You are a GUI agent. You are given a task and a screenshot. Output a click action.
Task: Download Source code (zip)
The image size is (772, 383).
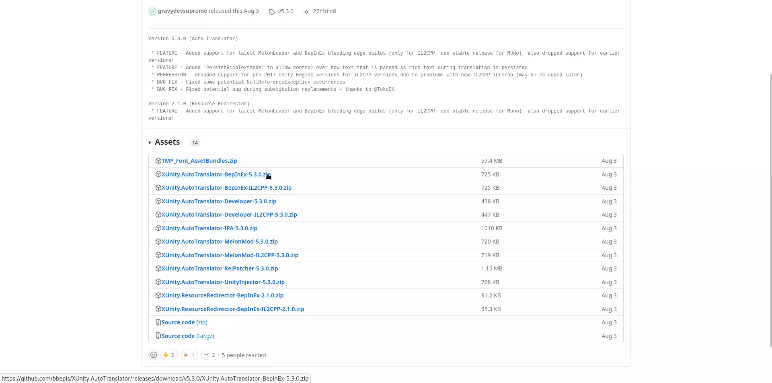coord(185,322)
